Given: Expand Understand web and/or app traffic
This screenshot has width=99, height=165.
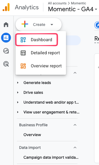Looking at the screenshot, I should [x=18, y=102].
